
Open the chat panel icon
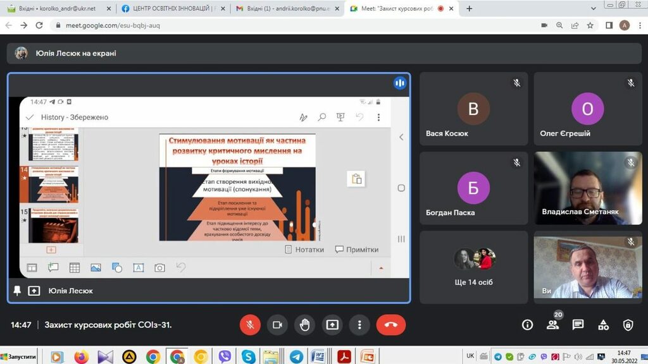pos(578,325)
